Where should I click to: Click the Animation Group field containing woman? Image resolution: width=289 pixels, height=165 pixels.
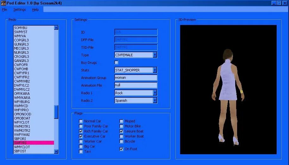pos(136,77)
